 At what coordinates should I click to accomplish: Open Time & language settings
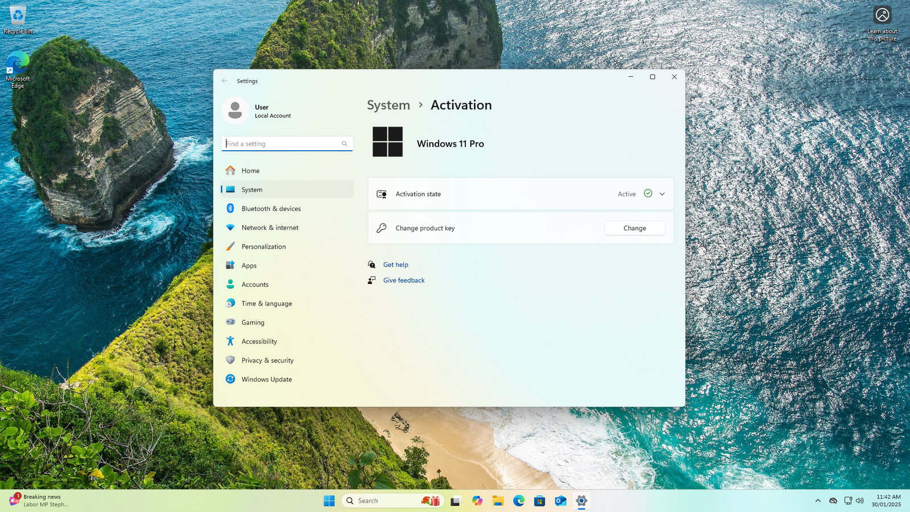point(287,303)
